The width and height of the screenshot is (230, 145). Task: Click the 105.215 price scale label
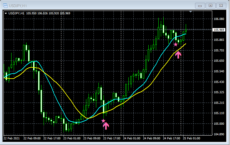(219, 103)
